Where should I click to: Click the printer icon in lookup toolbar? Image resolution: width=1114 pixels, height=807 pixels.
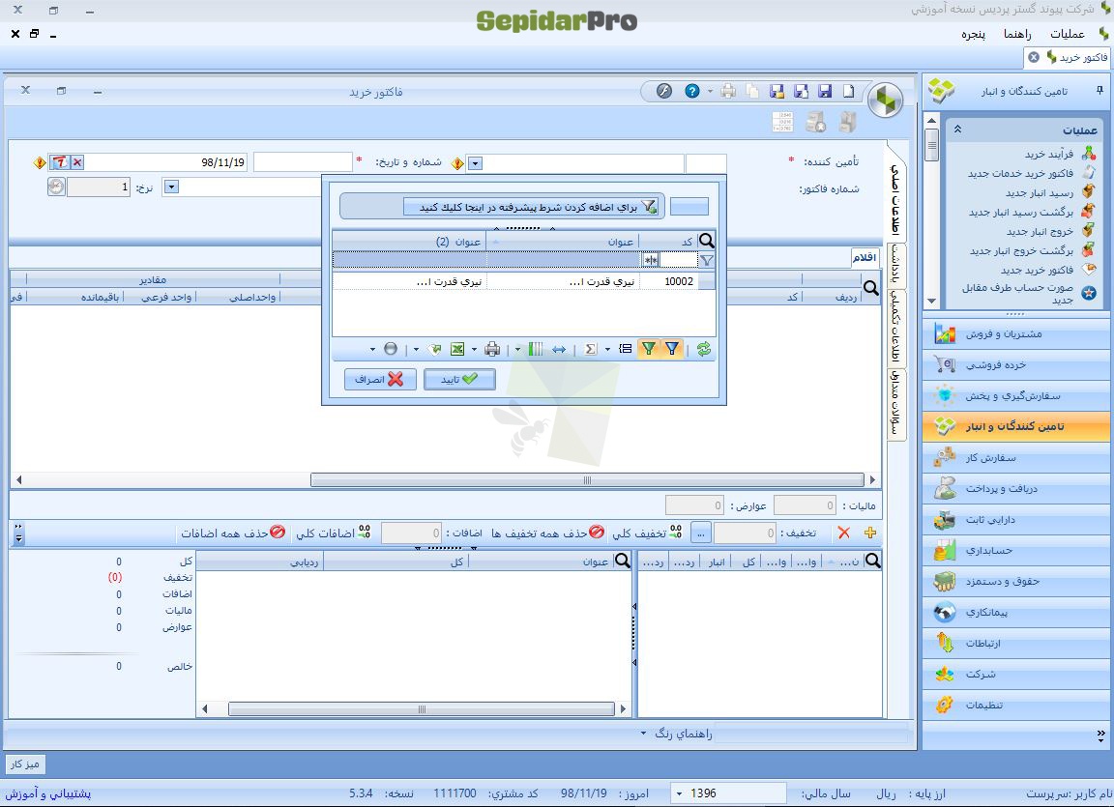point(491,349)
